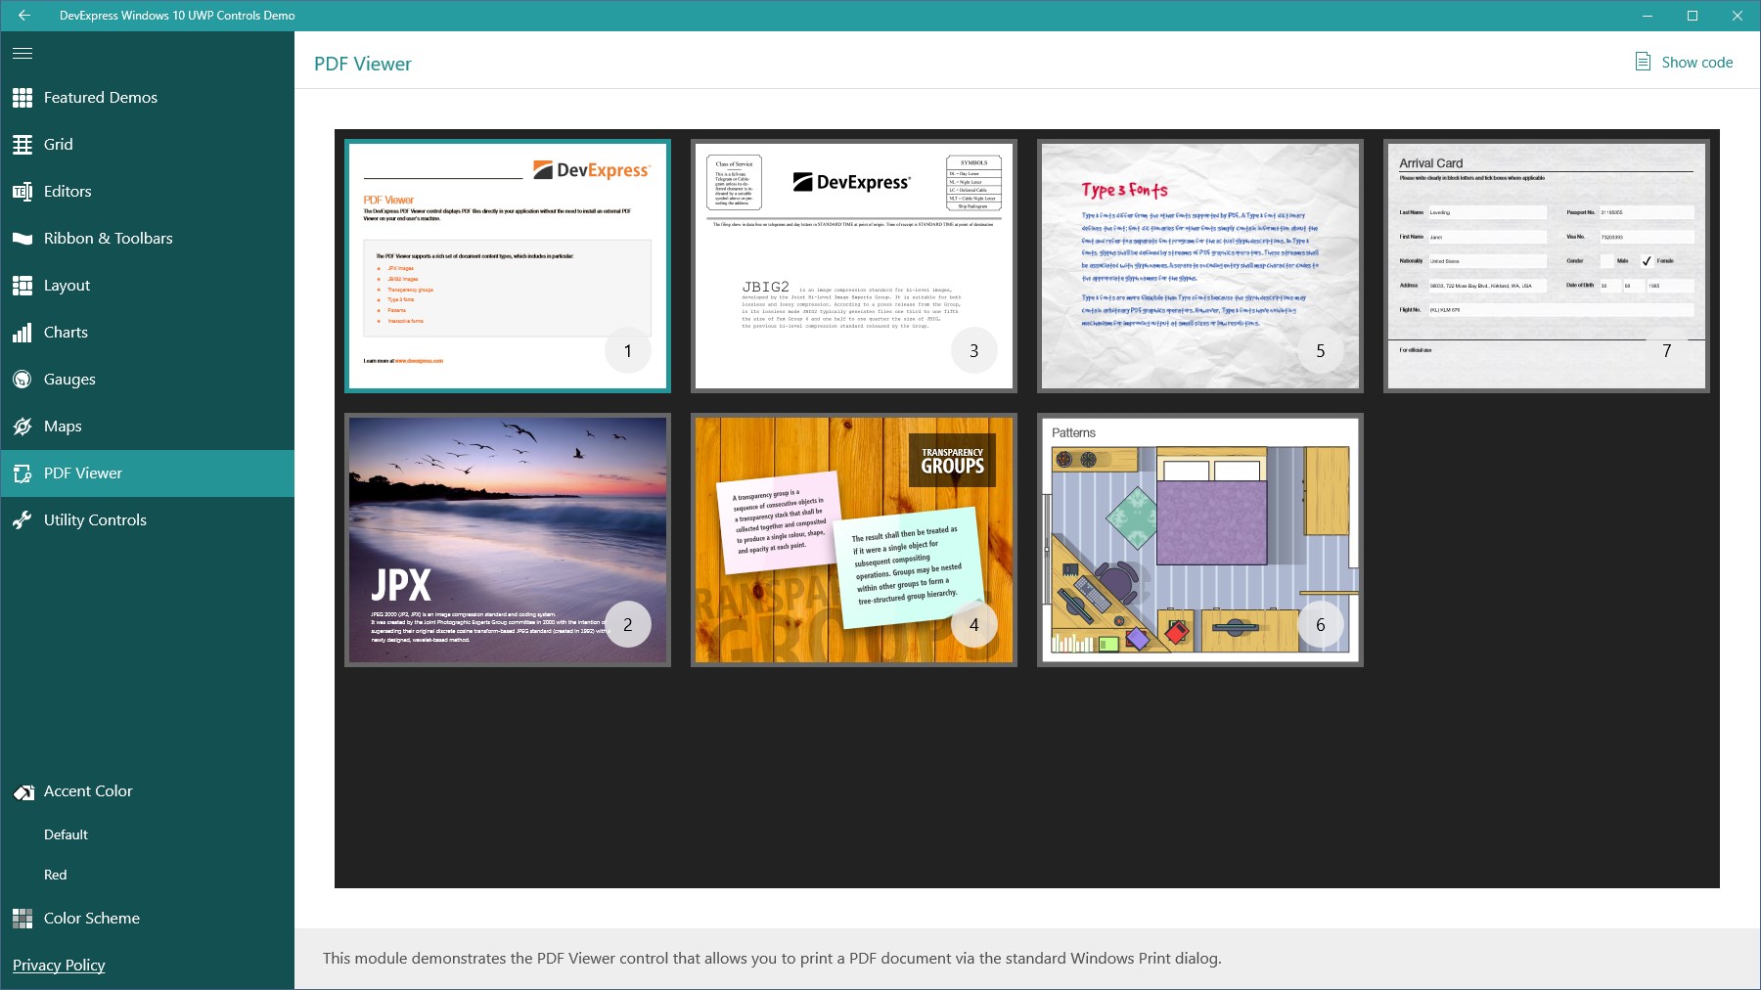This screenshot has width=1761, height=990.
Task: Open Utility Controls demos
Action: [x=147, y=520]
